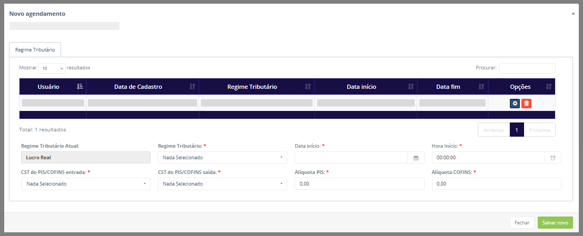Expand the Regime Tributário dropdown

[222, 158]
